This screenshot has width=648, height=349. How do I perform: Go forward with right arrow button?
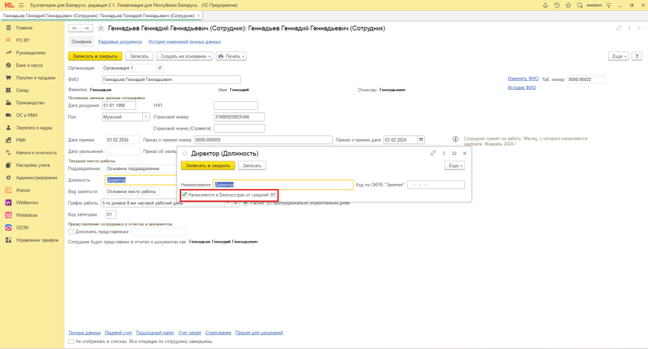86,28
